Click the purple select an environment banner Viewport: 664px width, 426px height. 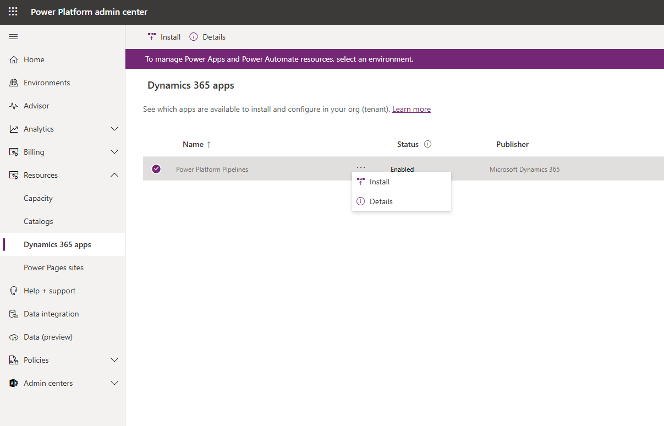[394, 59]
